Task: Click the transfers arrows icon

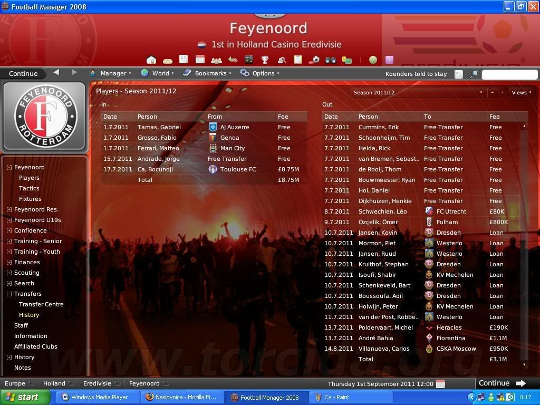Action: (233, 60)
